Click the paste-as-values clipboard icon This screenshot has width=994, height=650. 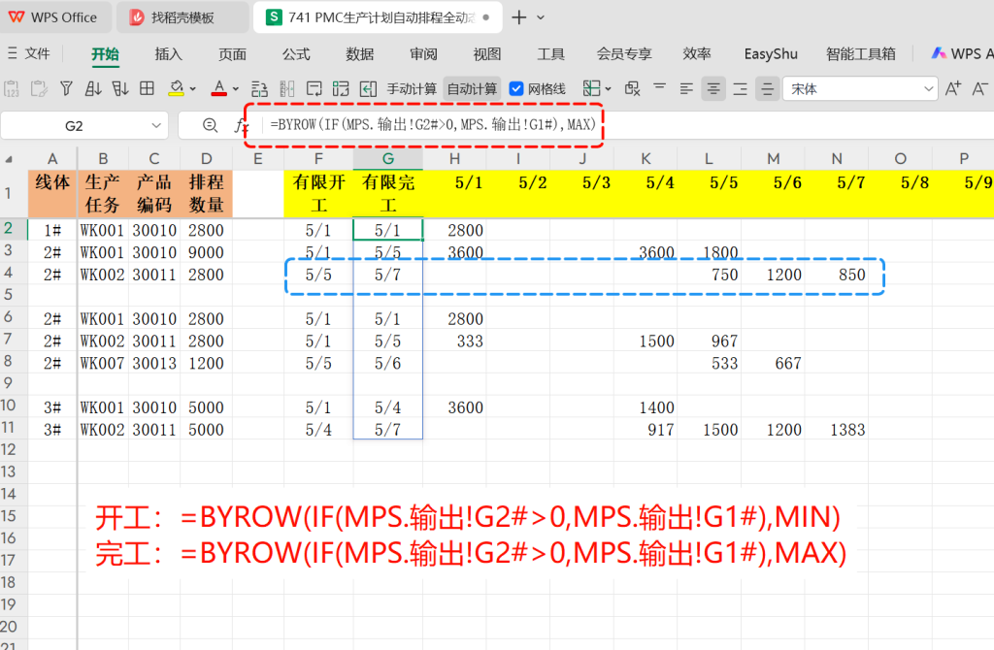12,88
